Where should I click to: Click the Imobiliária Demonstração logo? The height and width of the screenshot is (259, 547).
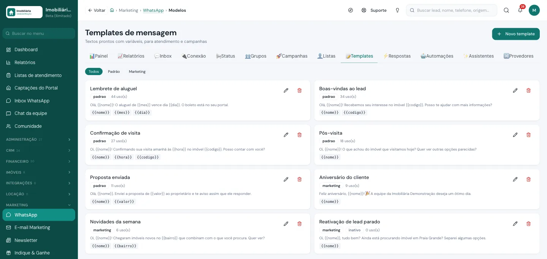(x=24, y=12)
